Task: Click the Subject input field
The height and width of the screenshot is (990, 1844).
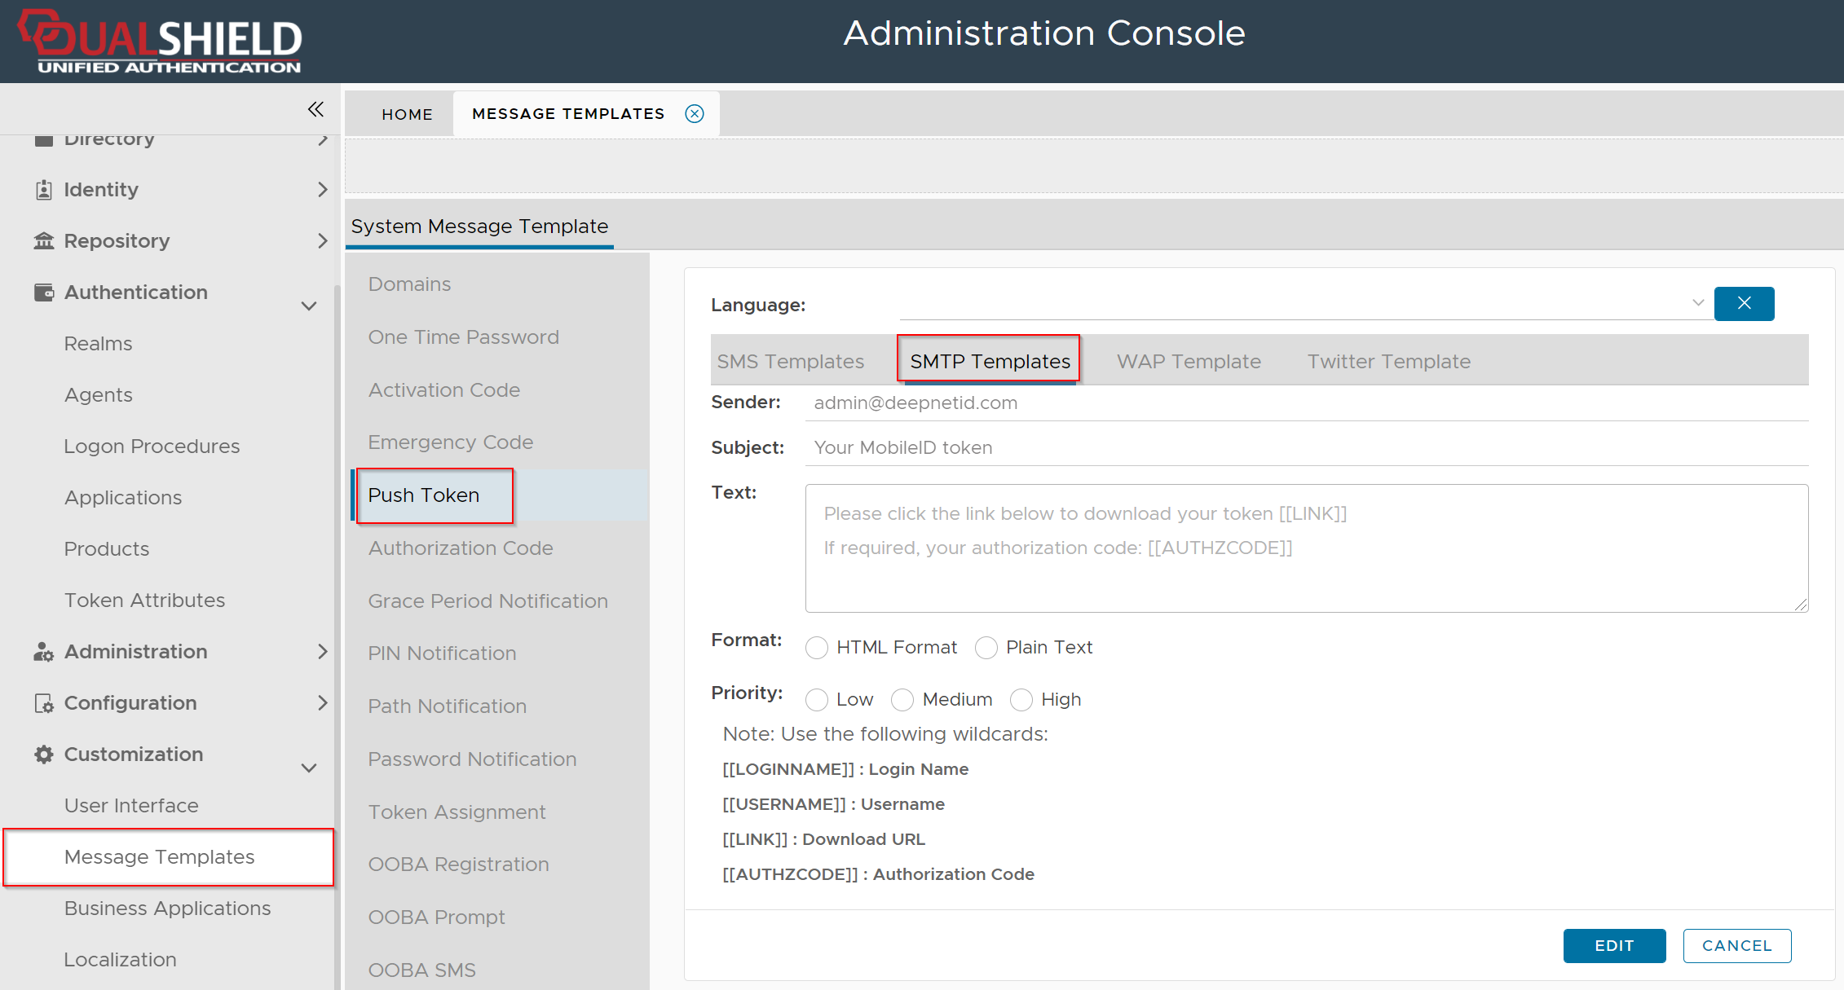Action: 1304,448
